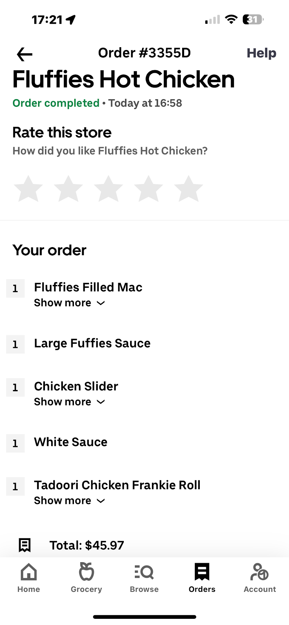
Task: Open the Home tab icon
Action: (x=29, y=572)
